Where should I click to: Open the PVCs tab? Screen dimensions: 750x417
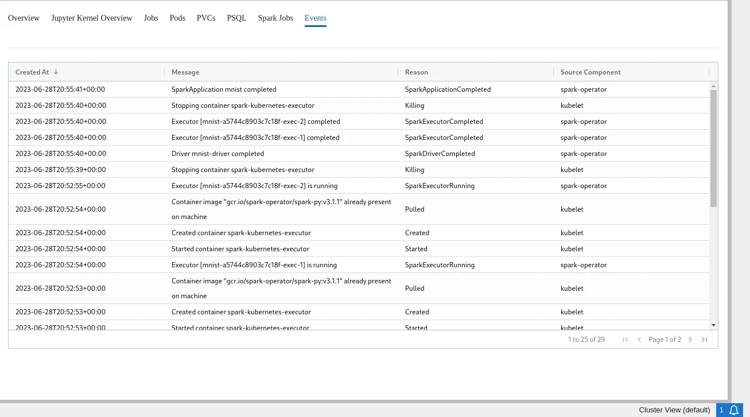click(x=206, y=18)
